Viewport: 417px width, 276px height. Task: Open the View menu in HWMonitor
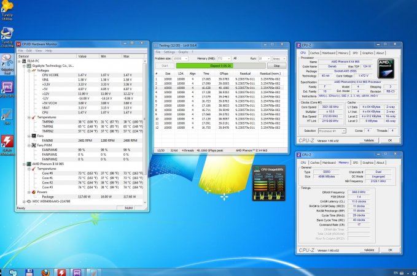(39, 51)
